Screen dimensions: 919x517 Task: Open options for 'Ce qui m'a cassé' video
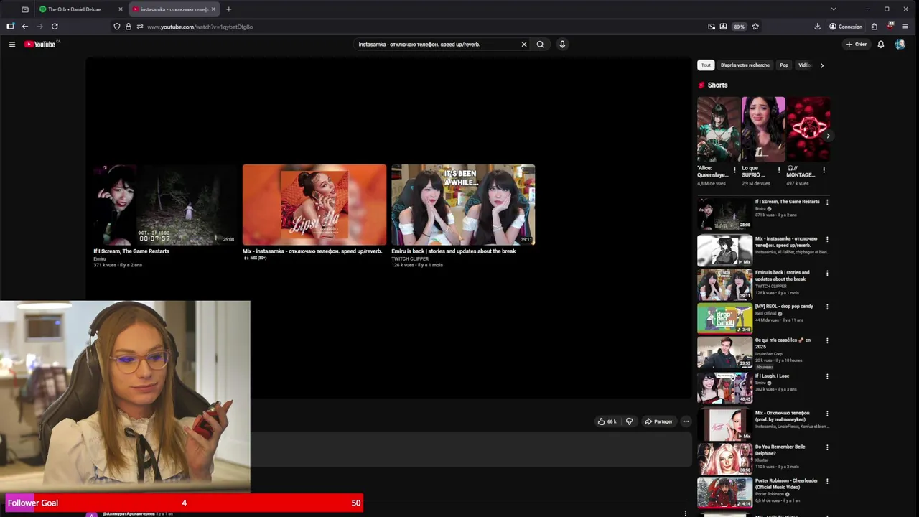point(827,341)
